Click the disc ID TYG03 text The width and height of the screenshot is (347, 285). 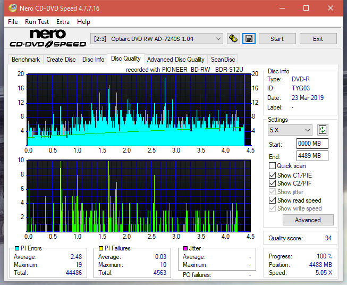(301, 88)
